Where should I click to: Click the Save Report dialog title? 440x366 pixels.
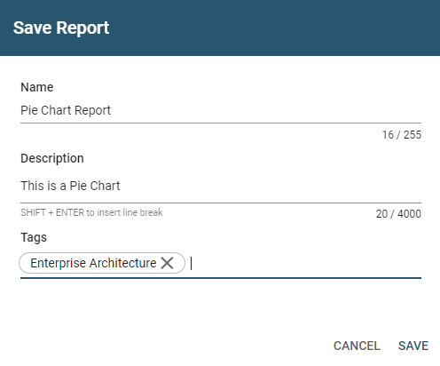61,28
